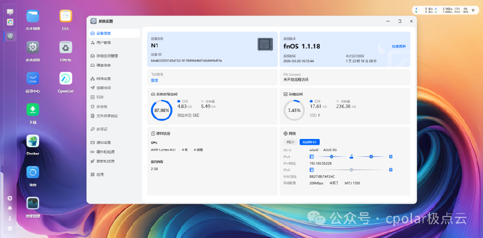Image resolution: width=483 pixels, height=238 pixels.
Task: Click the MAC address B8:27:EB:74:F2:6C
Action: (322, 176)
